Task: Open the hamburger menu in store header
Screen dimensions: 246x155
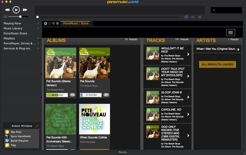Action: click(x=230, y=33)
